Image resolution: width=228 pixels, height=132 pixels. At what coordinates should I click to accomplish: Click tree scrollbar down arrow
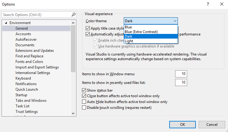coord(73,113)
